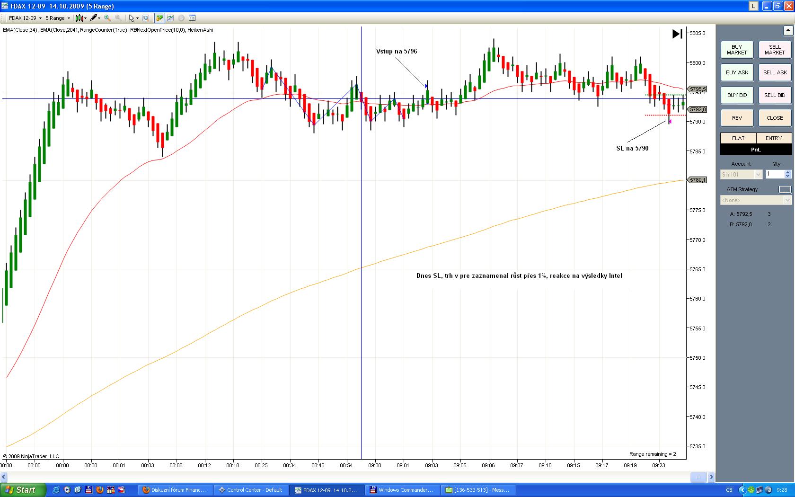The width and height of the screenshot is (795, 497).
Task: Launch Windows Media Player quick launch icon
Action: (x=67, y=490)
